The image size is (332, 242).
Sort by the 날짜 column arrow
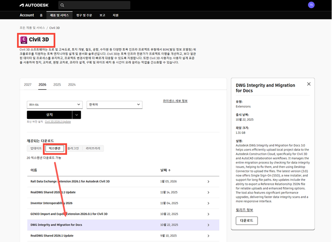[x=170, y=170]
